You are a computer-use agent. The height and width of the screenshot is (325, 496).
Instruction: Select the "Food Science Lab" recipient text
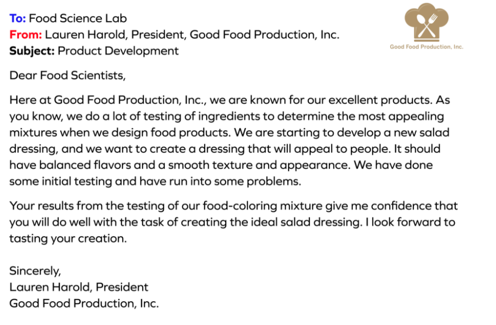tap(78, 18)
